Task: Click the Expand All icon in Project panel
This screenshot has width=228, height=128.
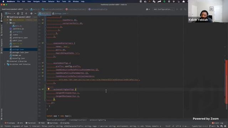Action: click(22, 14)
